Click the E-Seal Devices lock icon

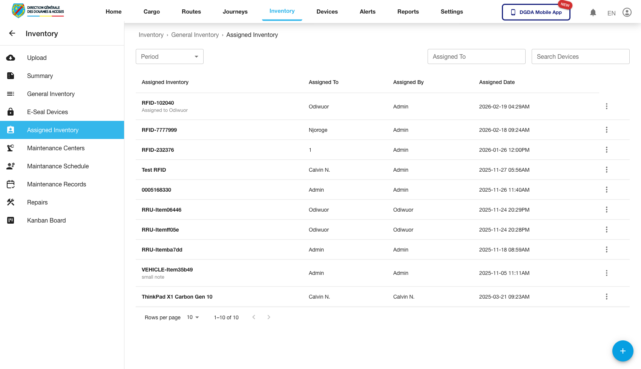(x=11, y=112)
